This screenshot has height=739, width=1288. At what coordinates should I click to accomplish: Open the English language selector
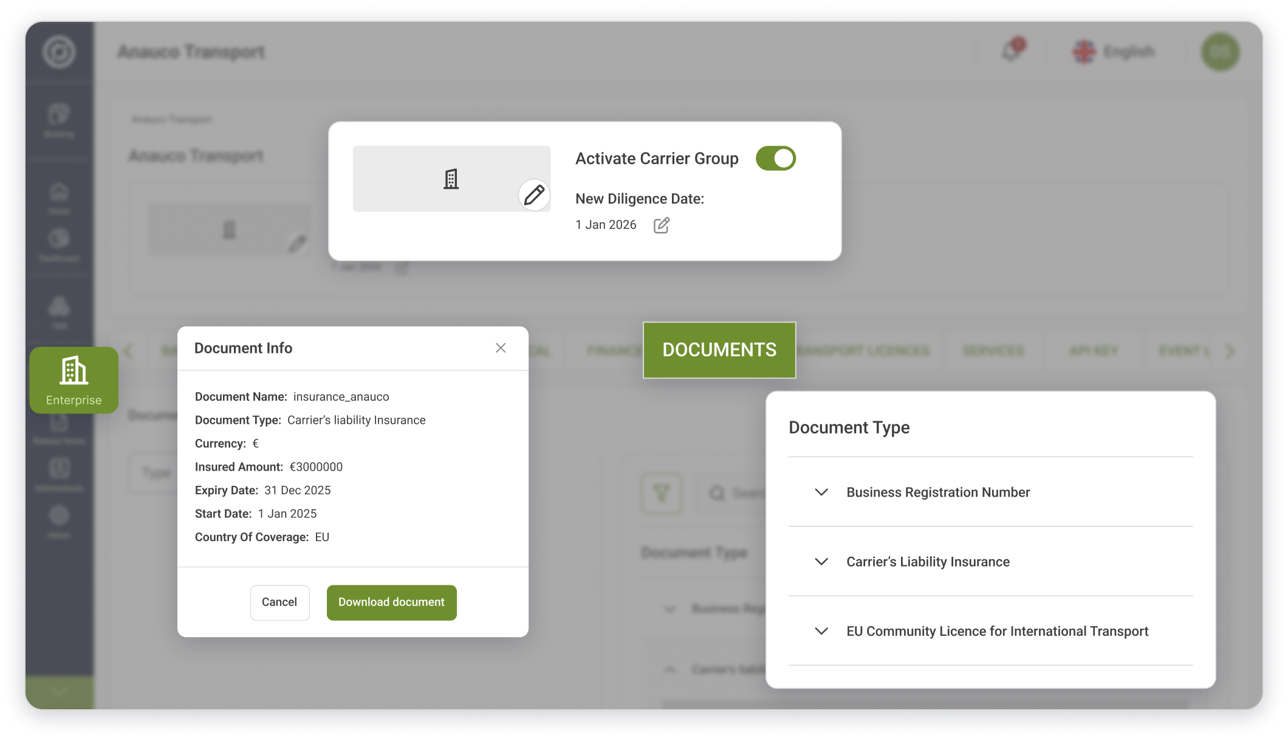click(1114, 52)
